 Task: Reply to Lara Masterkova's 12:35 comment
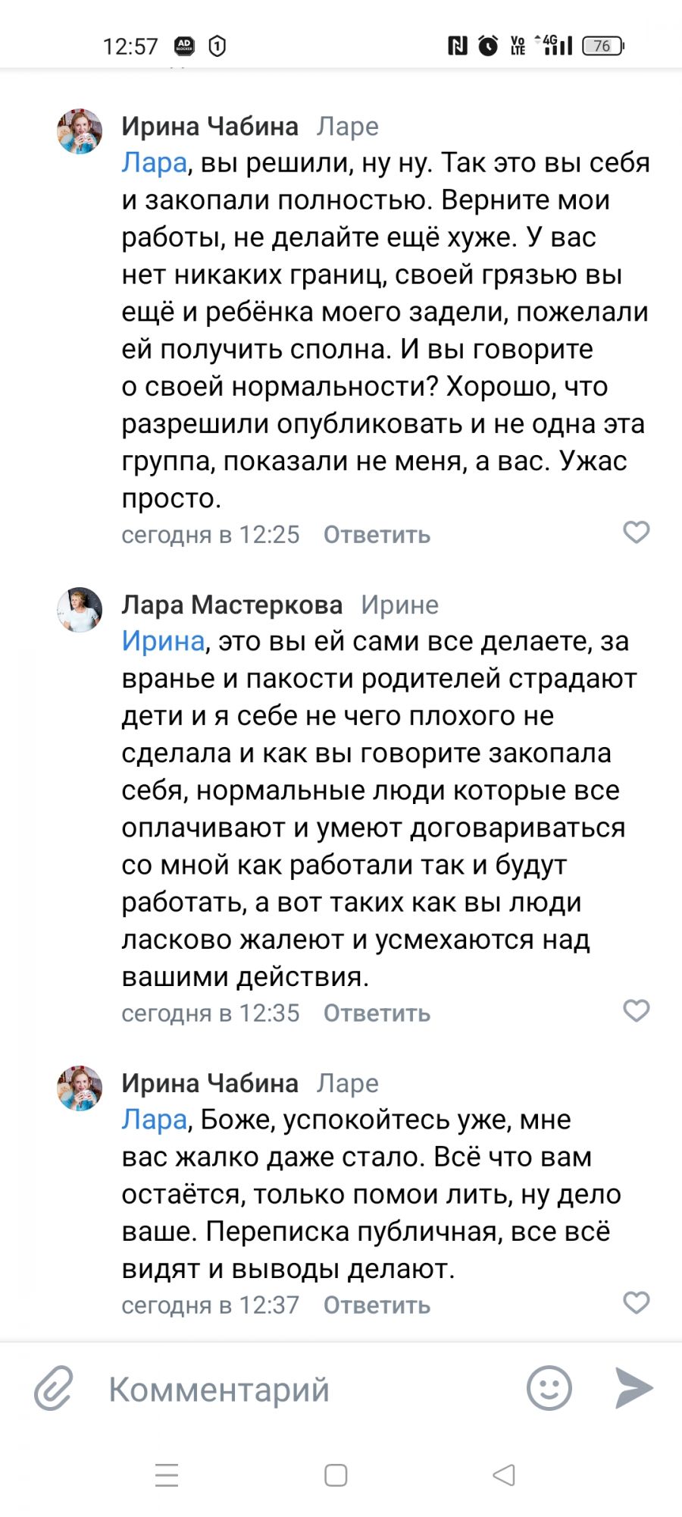(377, 1013)
